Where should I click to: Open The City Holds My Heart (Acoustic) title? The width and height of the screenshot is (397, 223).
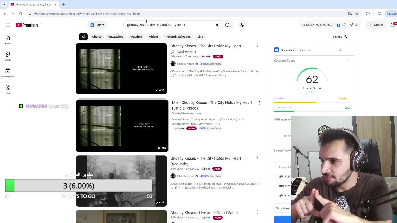[x=206, y=161]
